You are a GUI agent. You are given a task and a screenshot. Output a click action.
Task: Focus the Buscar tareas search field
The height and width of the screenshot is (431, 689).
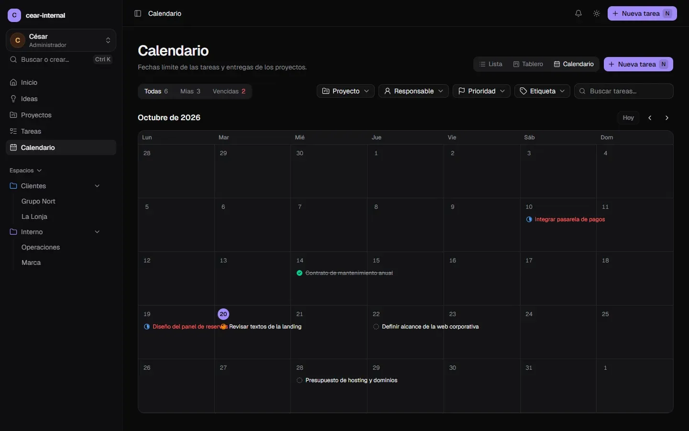pos(624,91)
